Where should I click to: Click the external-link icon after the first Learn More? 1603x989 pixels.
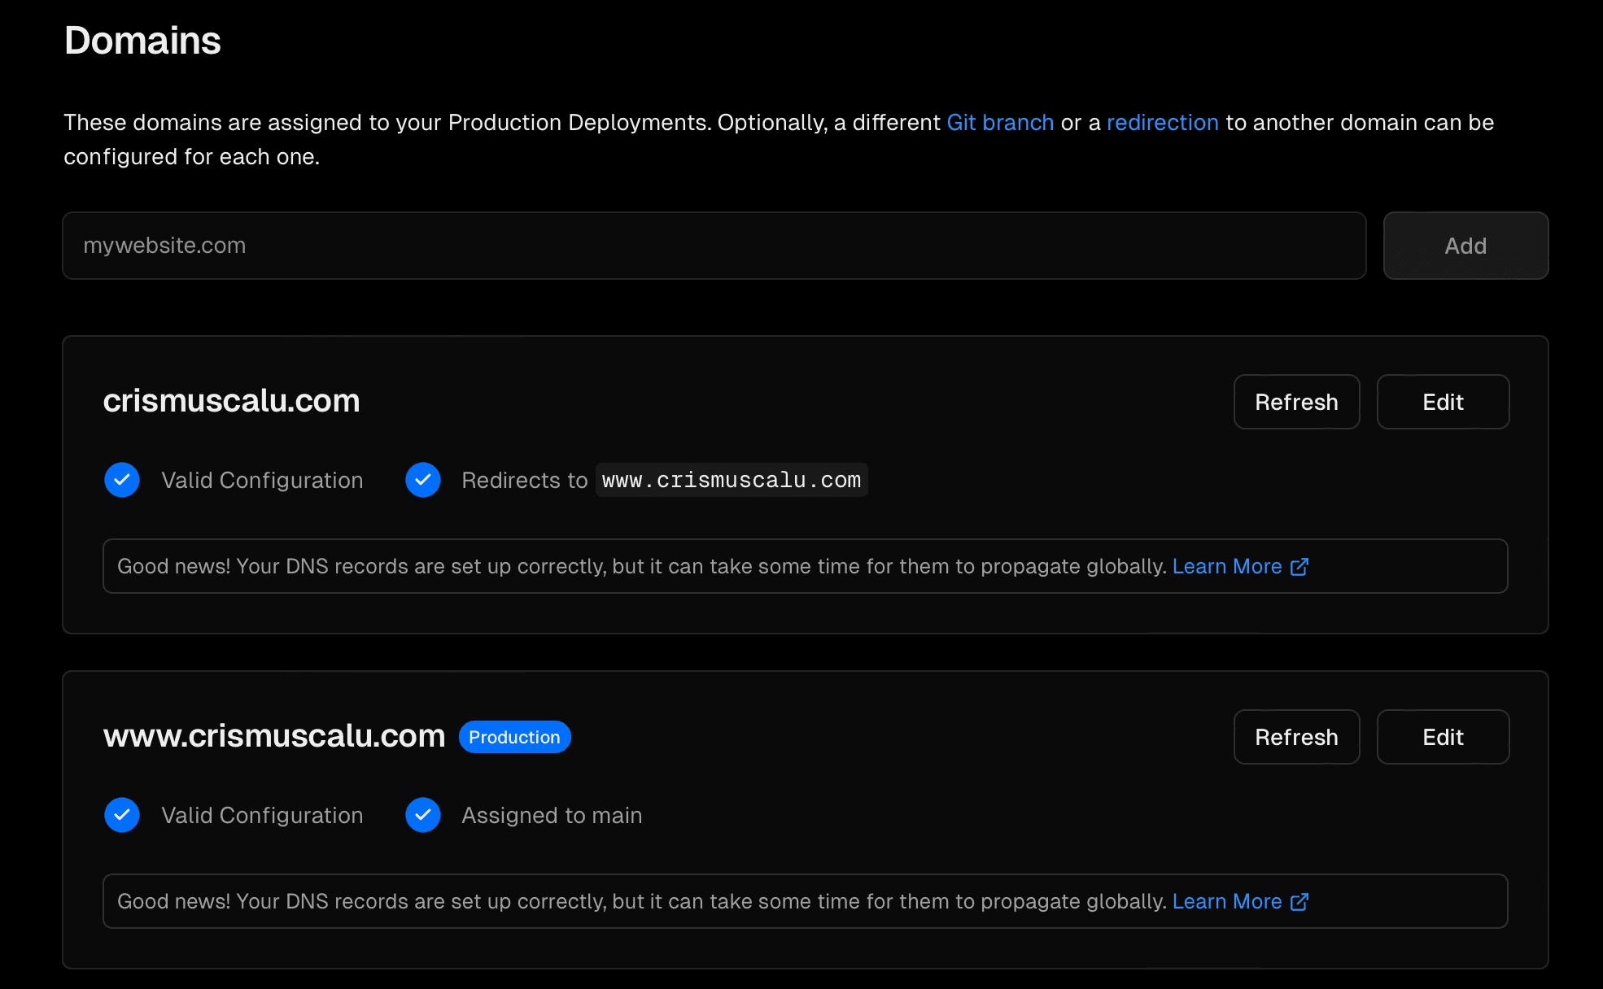(1299, 566)
